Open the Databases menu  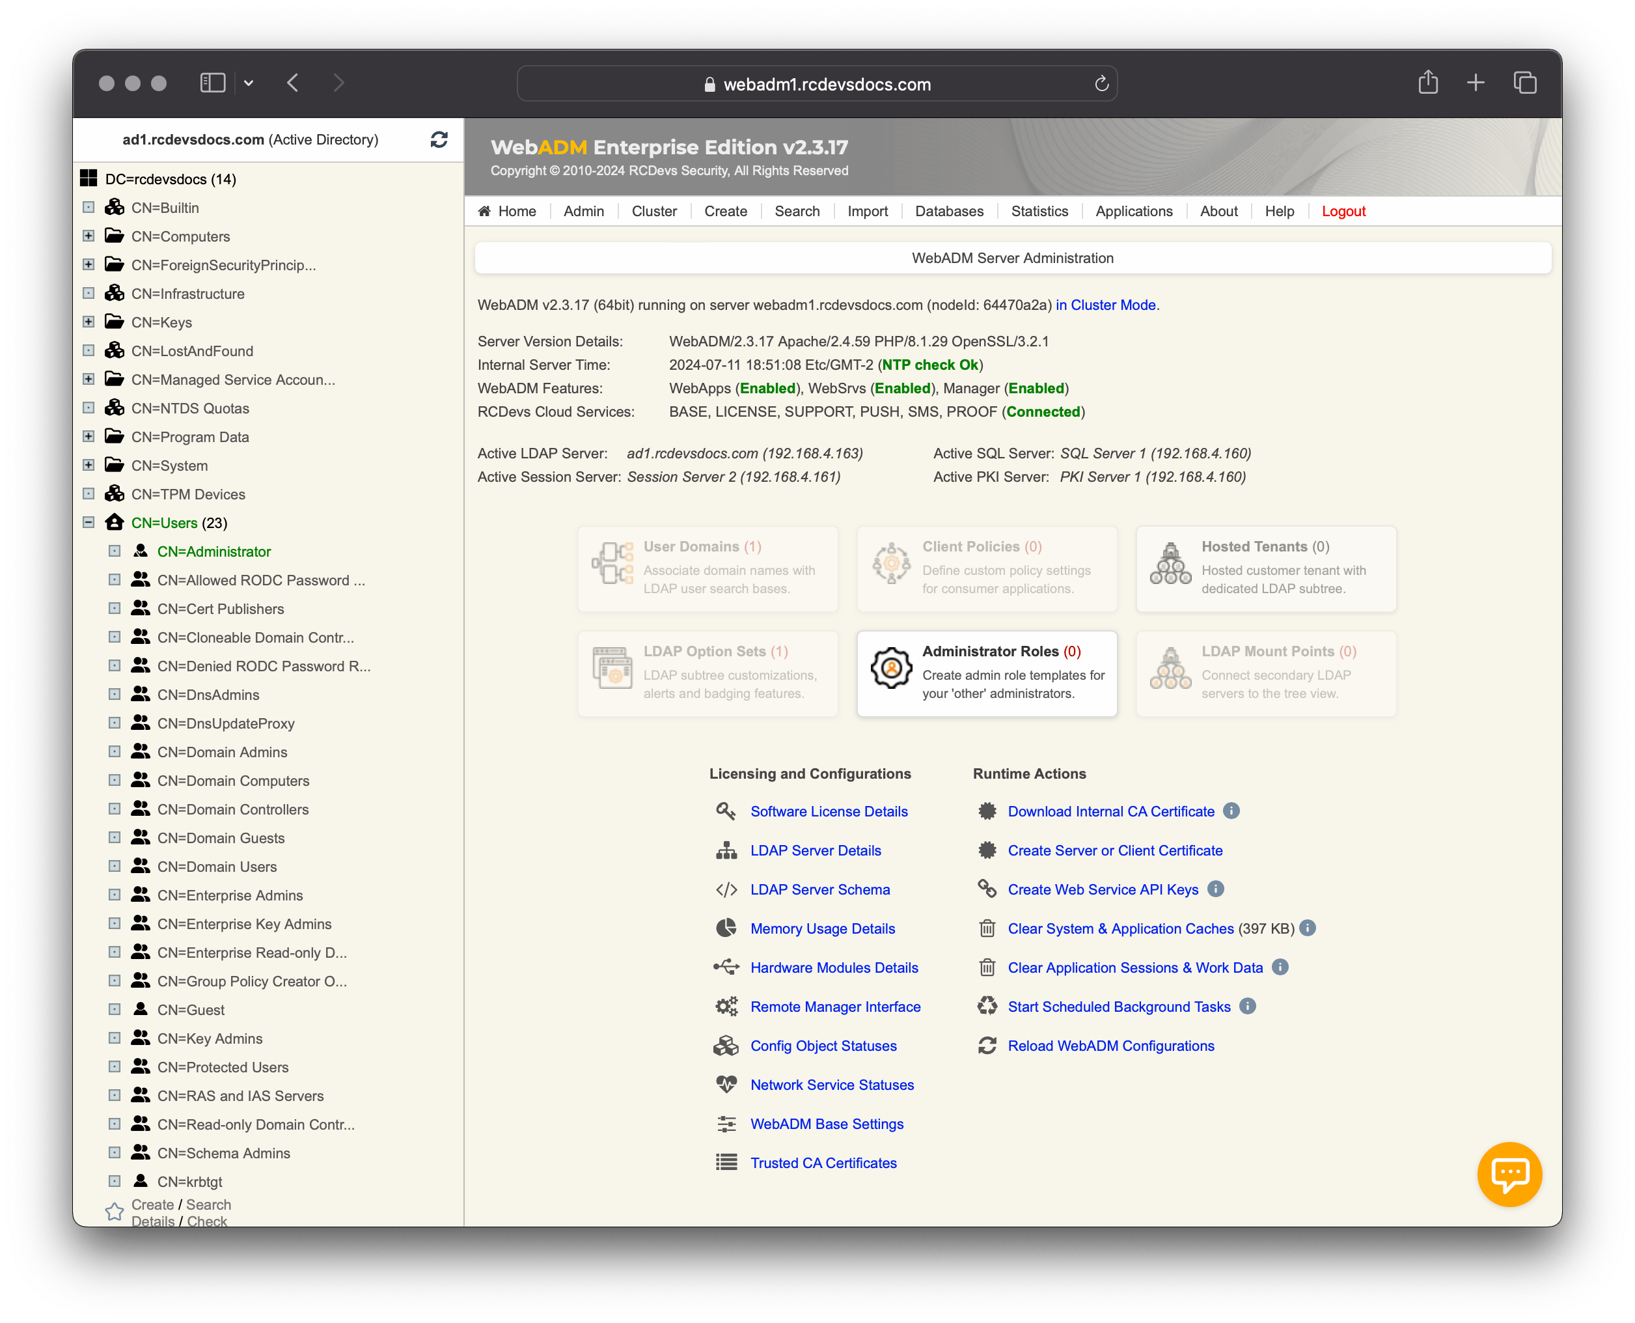(948, 211)
